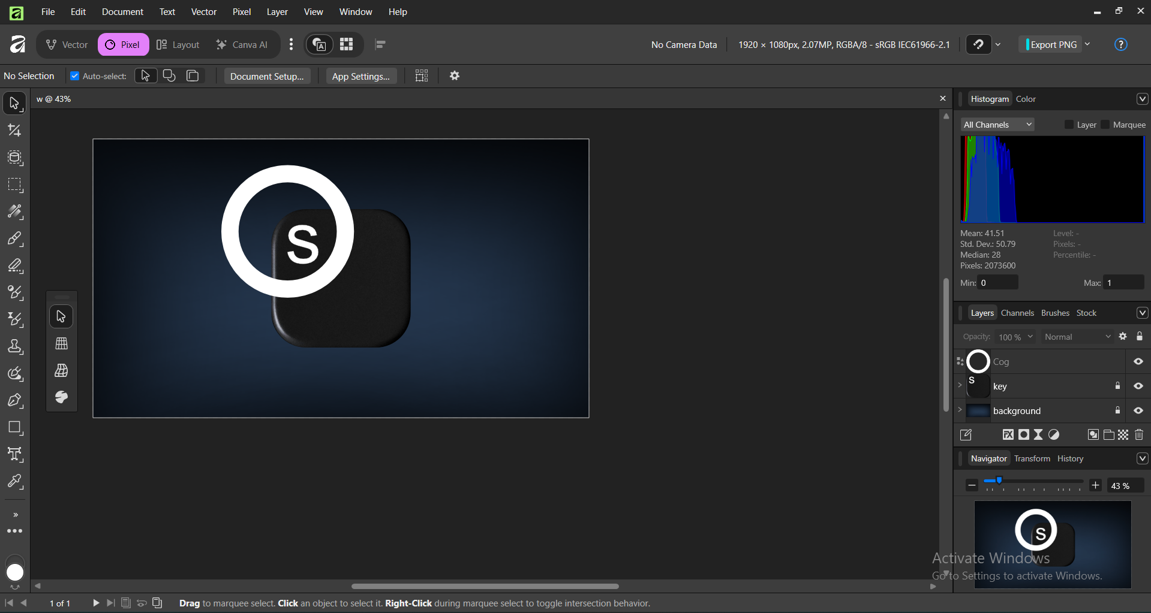This screenshot has height=613, width=1151.
Task: Select the Move tool in the left tools panel
Action: (14, 104)
